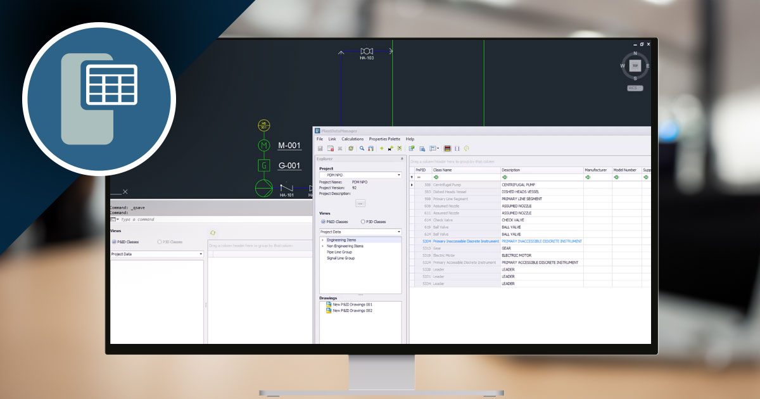This screenshot has width=760, height=399.
Task: Click the Type a command input field
Action: [x=158, y=219]
